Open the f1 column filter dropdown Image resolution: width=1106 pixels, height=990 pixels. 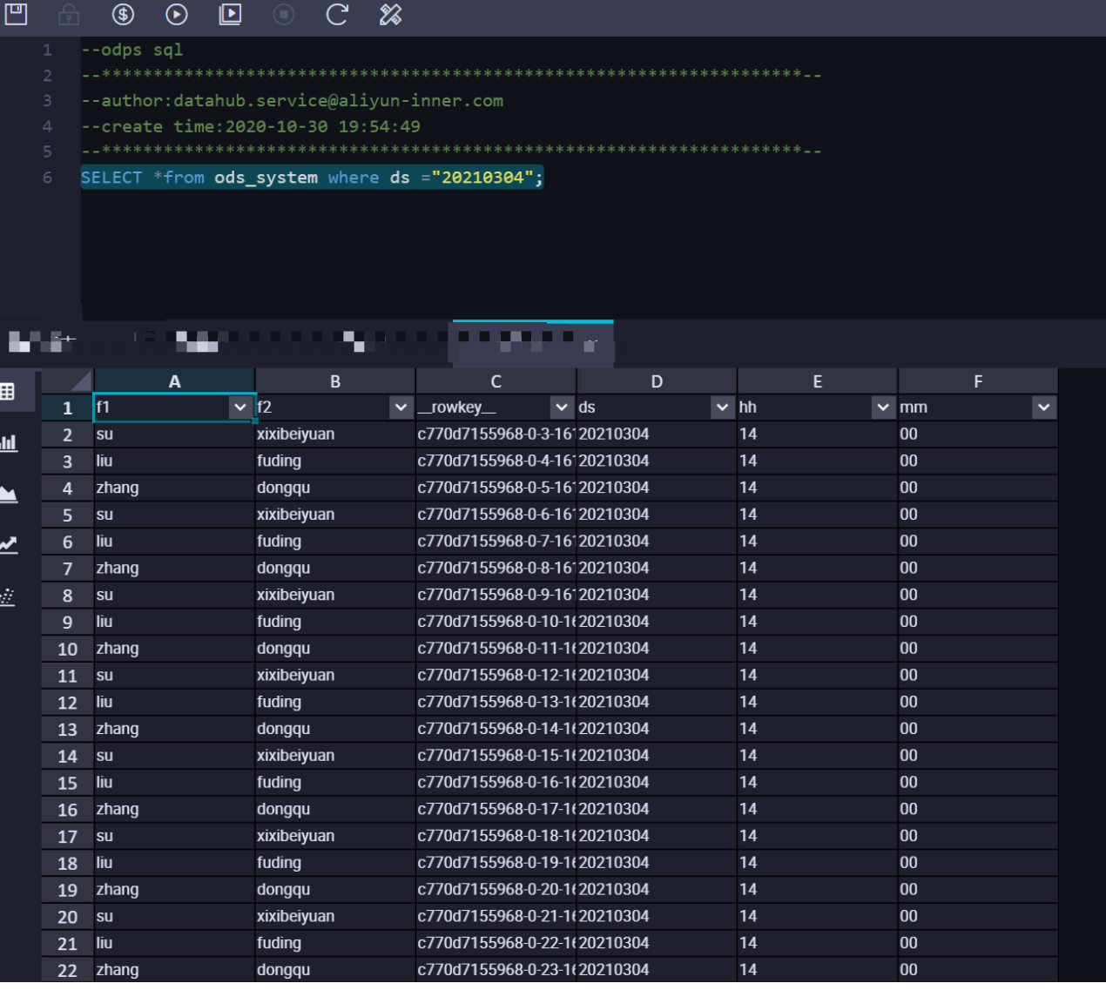point(239,407)
